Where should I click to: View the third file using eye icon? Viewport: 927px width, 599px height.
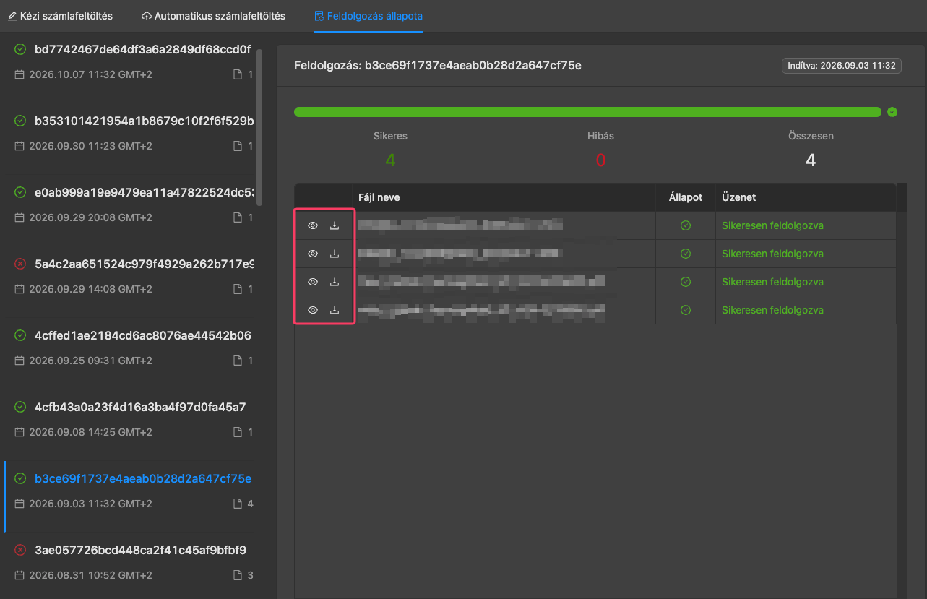313,282
